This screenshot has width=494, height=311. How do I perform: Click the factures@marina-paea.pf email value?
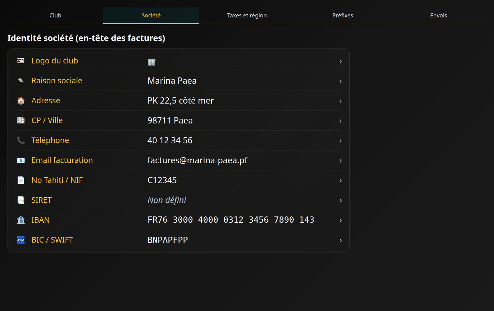(198, 160)
